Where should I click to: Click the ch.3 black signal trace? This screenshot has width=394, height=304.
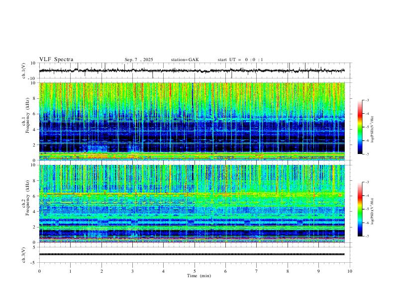tap(192, 254)
